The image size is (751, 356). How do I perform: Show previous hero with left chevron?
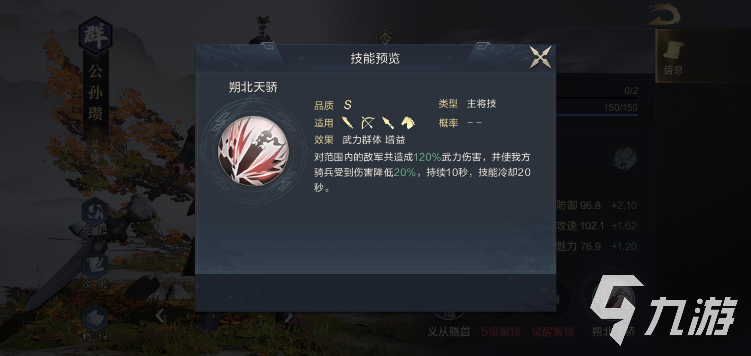point(160,316)
